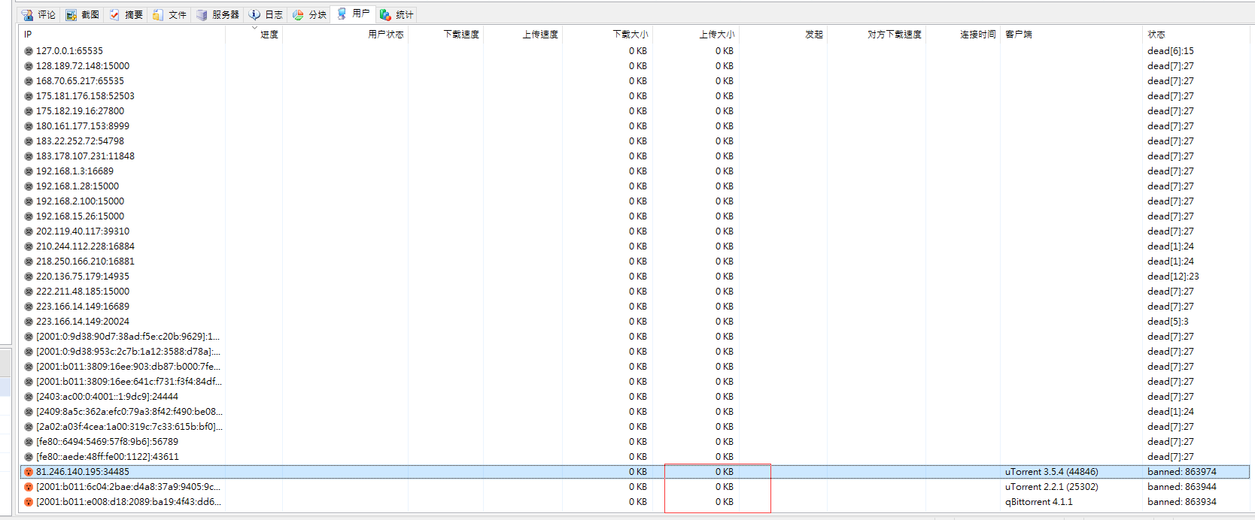Sort peers by 客户端 column header
The height and width of the screenshot is (520, 1255).
coord(1019,35)
